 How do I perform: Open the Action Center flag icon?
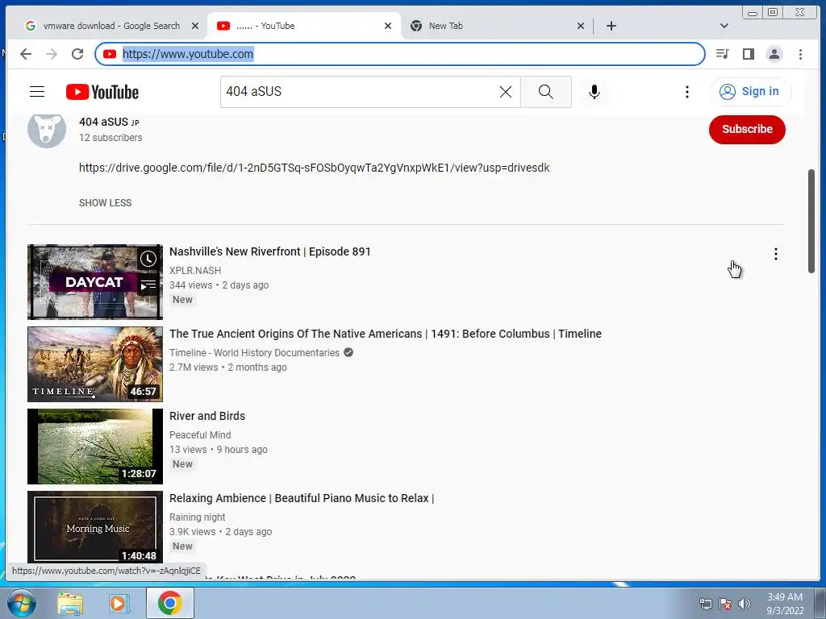pos(725,604)
